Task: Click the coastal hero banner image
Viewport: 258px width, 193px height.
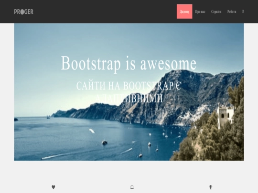Action: (129, 92)
